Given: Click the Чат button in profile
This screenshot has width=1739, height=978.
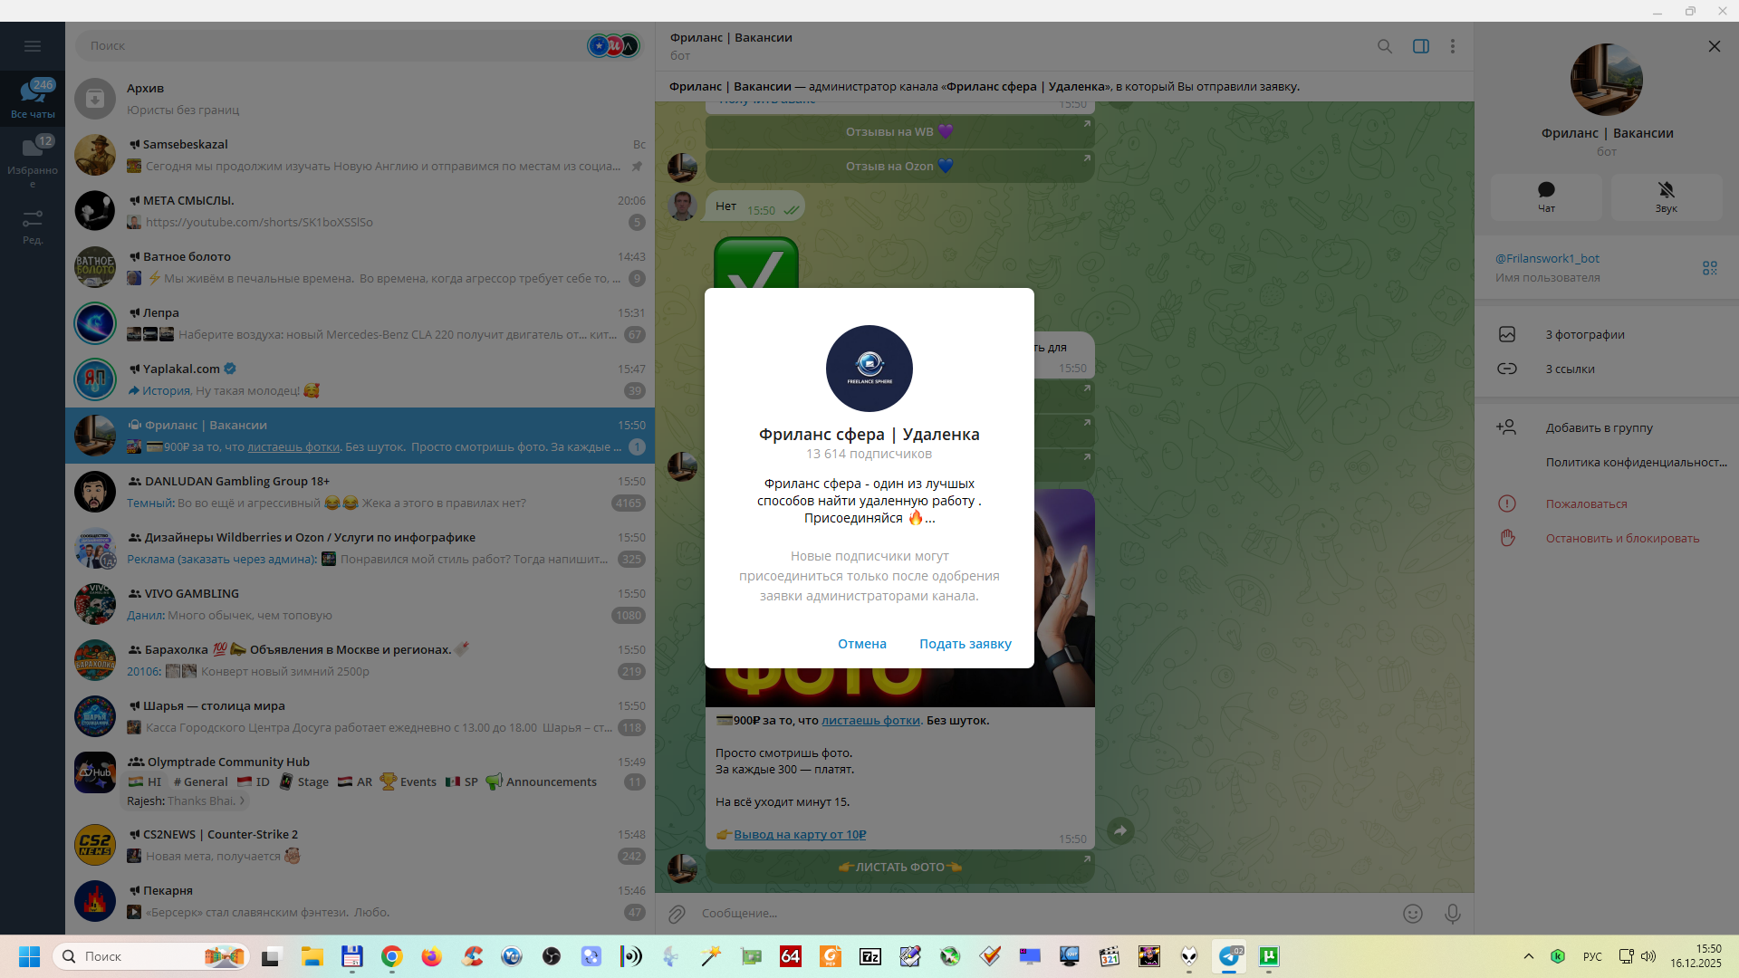Looking at the screenshot, I should 1546,197.
